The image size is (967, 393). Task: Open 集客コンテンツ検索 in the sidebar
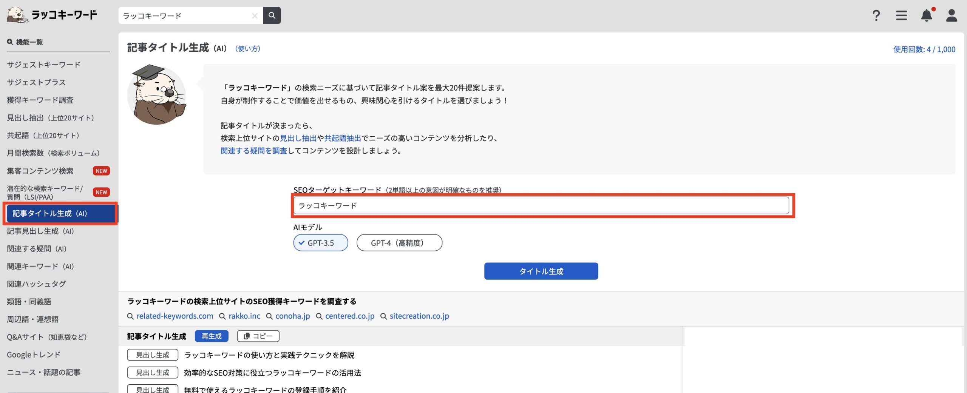[x=40, y=171]
